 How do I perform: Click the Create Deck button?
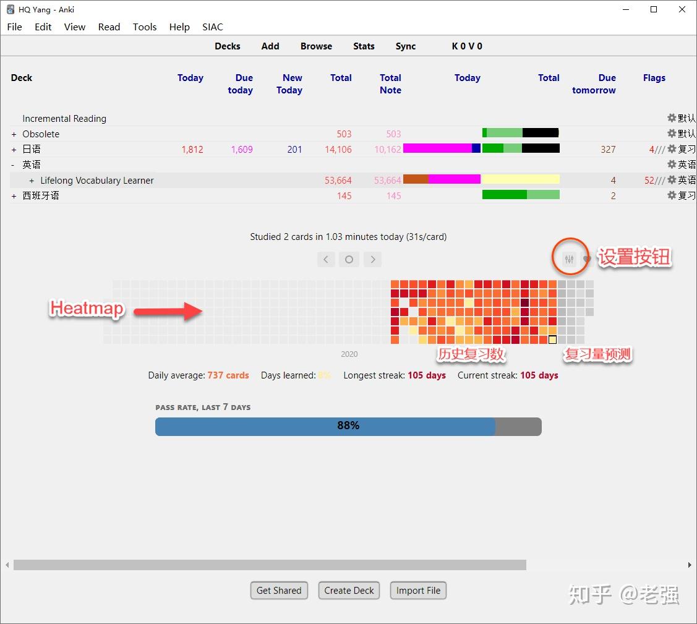[349, 590]
